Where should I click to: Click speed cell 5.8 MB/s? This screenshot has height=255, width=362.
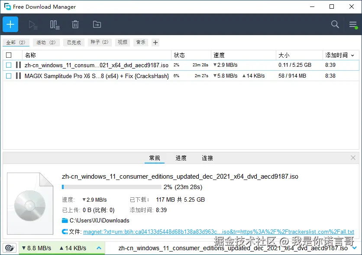pos(225,75)
